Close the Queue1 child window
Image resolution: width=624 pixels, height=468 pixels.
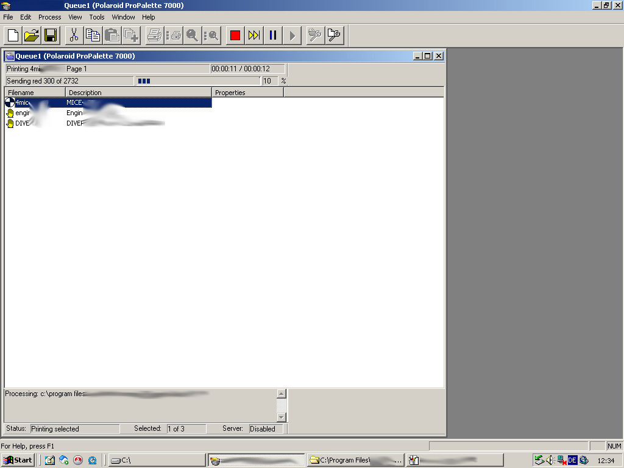pos(439,56)
